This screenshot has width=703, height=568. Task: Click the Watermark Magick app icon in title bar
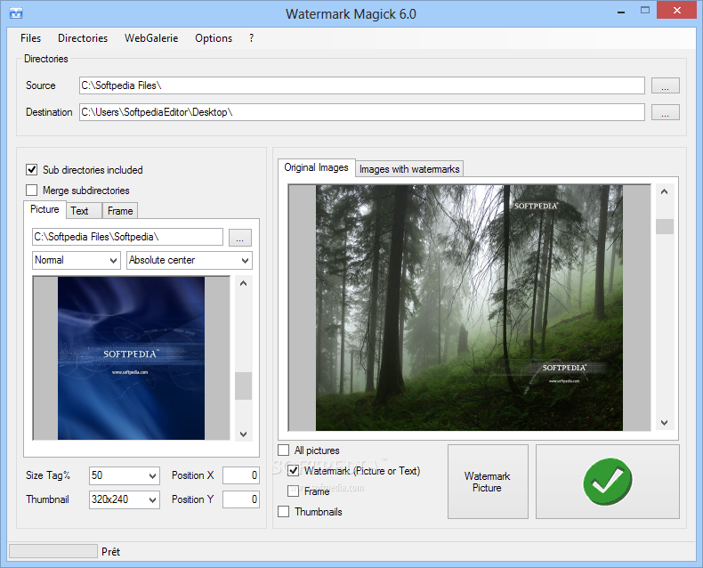16,13
